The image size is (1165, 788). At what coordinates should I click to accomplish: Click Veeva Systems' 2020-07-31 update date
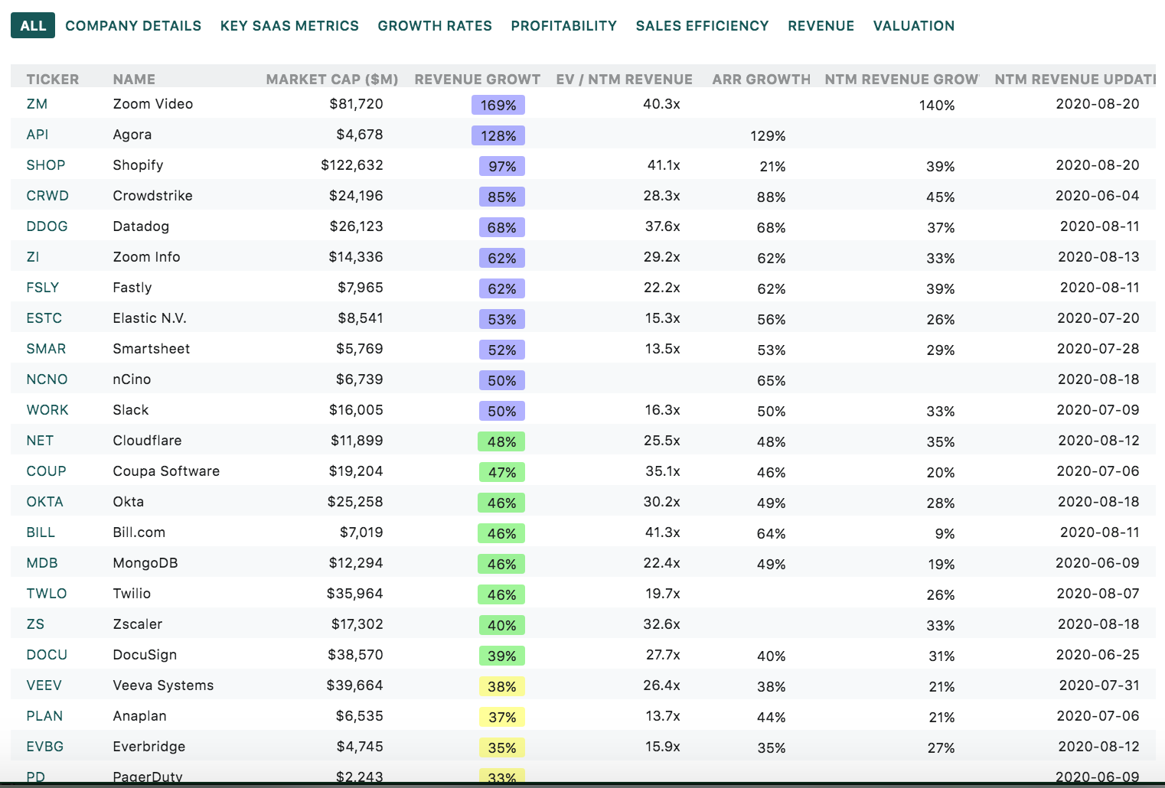coord(1099,685)
